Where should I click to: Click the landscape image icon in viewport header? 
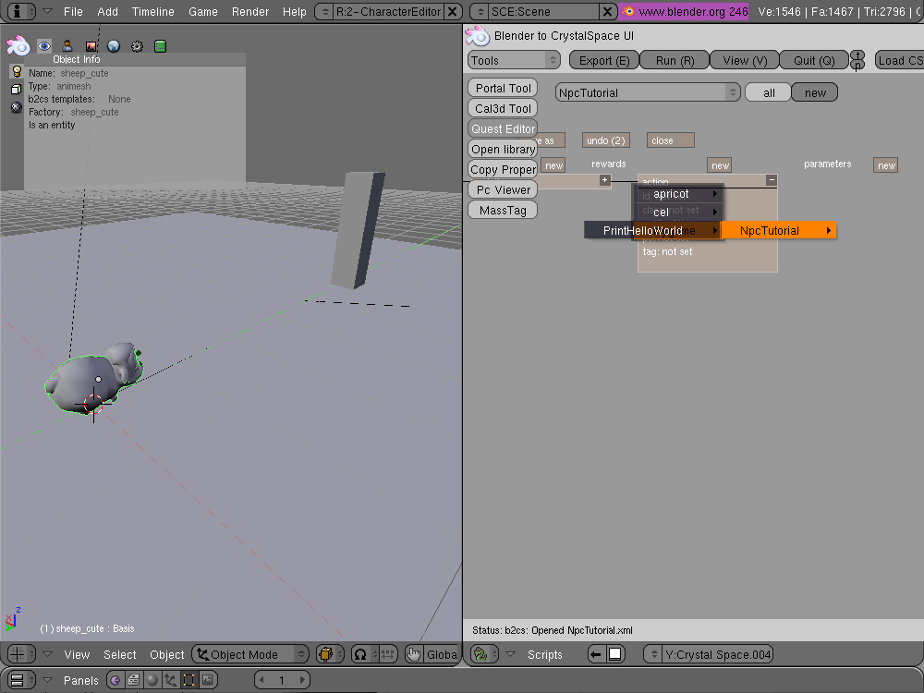click(91, 46)
